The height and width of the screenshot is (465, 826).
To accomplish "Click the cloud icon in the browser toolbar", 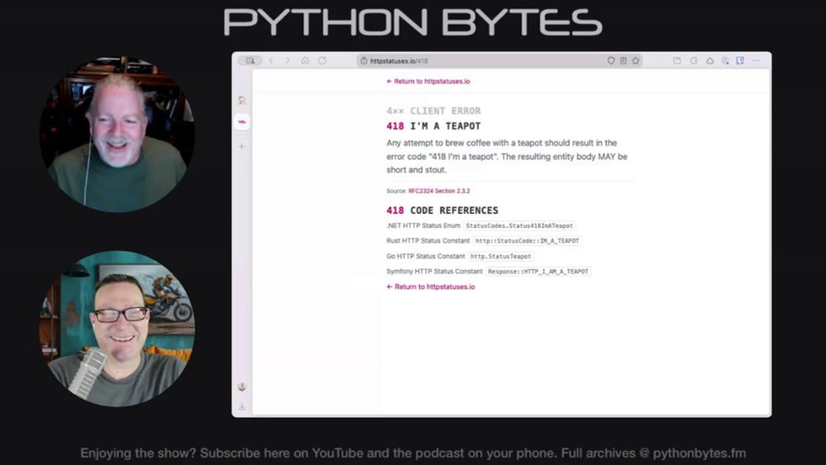I will (x=710, y=61).
